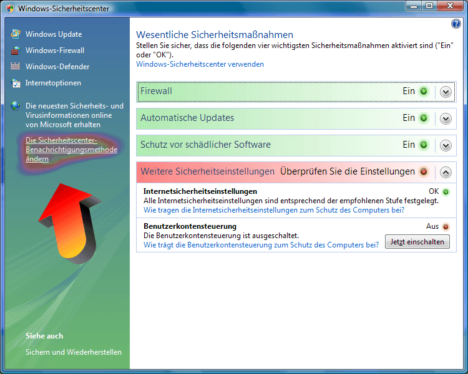Open Internetoptionen link in sidebar

coord(53,83)
